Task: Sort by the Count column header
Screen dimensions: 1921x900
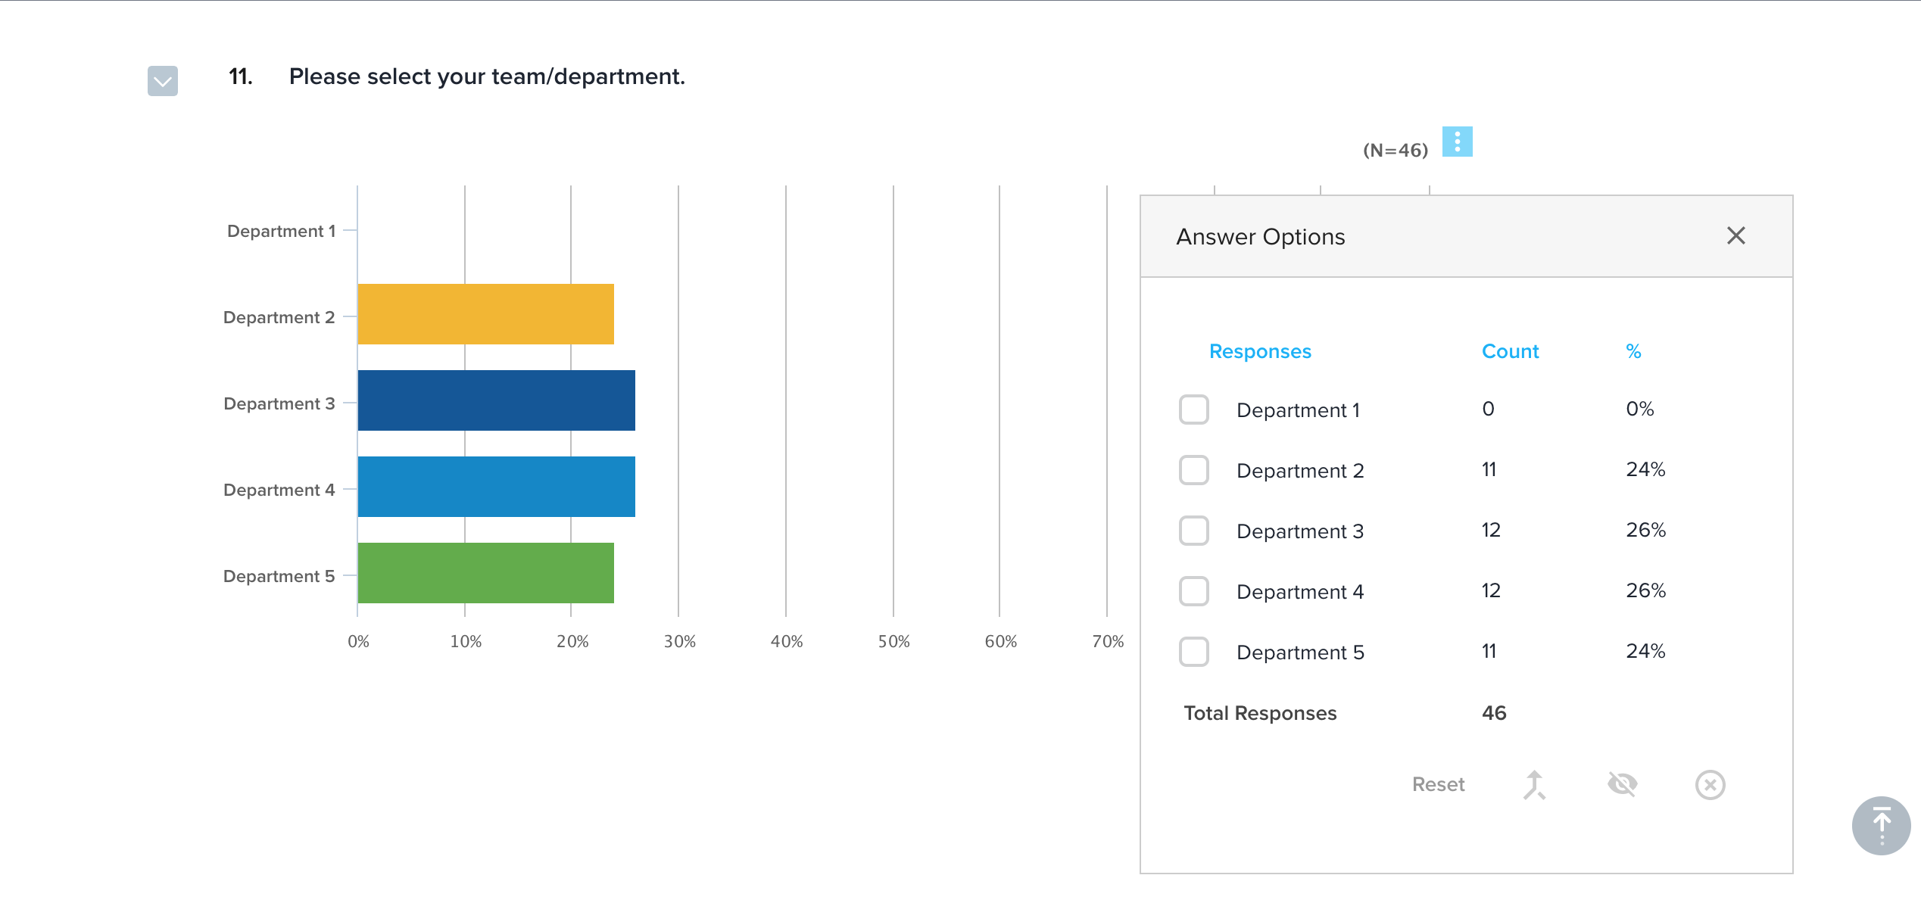Action: click(x=1510, y=351)
